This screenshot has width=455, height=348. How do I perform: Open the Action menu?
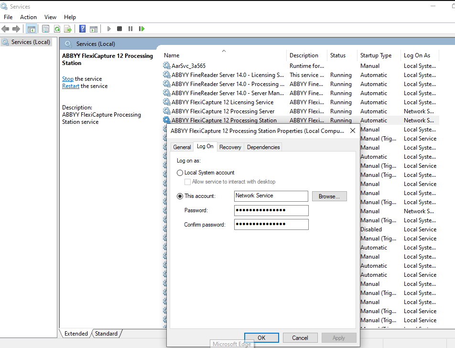pos(28,17)
